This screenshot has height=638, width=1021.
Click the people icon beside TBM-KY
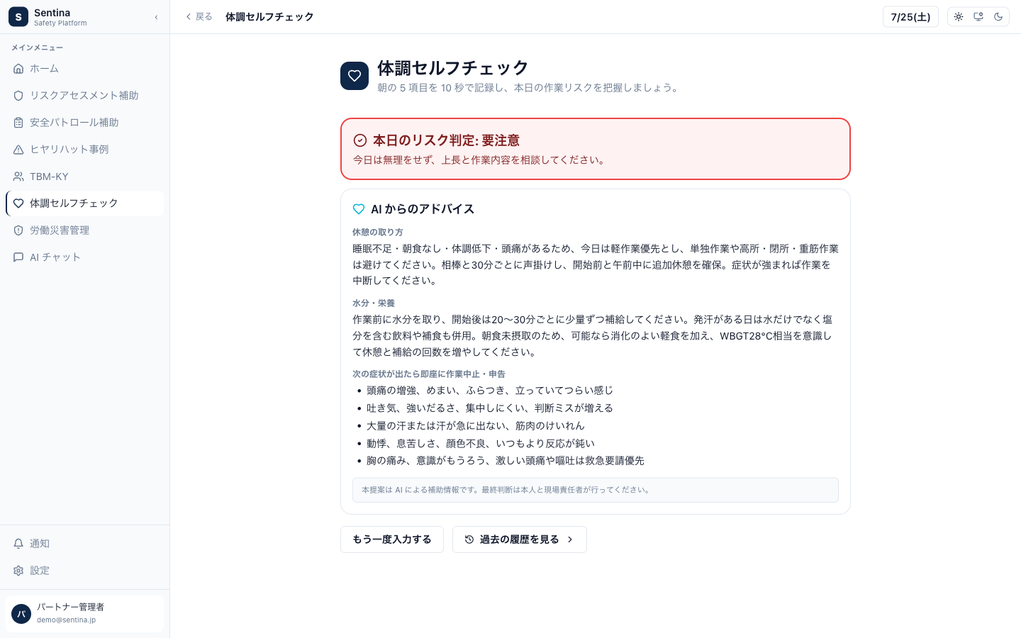(x=18, y=177)
